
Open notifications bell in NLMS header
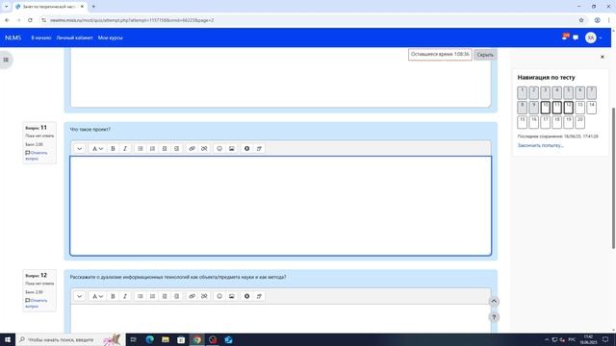click(565, 37)
